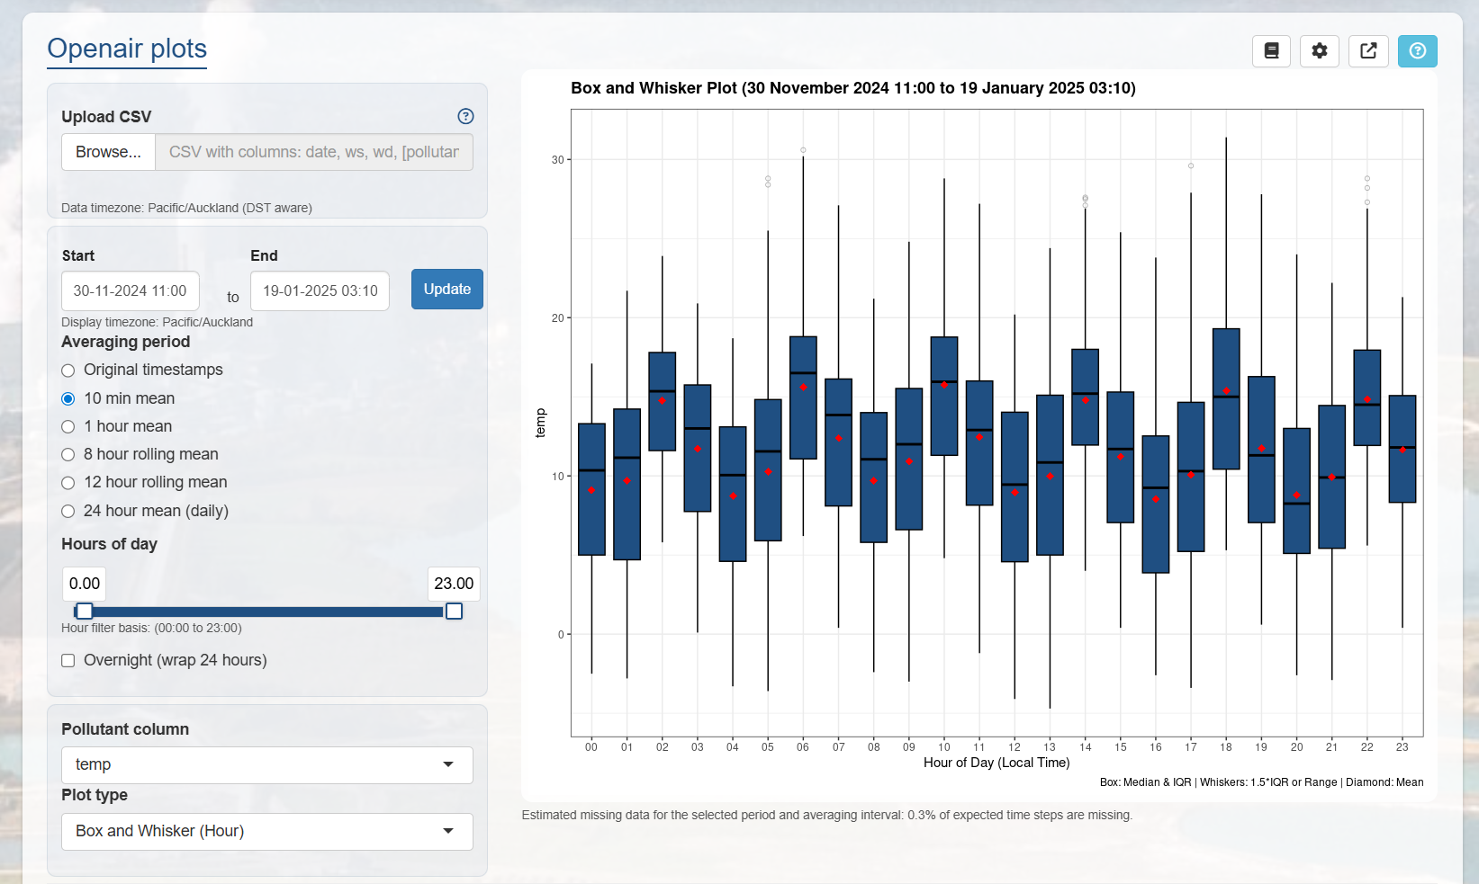Click the open-in-new-window icon
Screen dimensions: 1479x884
pos(1368,51)
